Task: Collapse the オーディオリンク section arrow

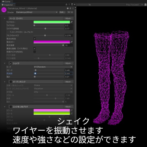Action: click(x=5, y=82)
